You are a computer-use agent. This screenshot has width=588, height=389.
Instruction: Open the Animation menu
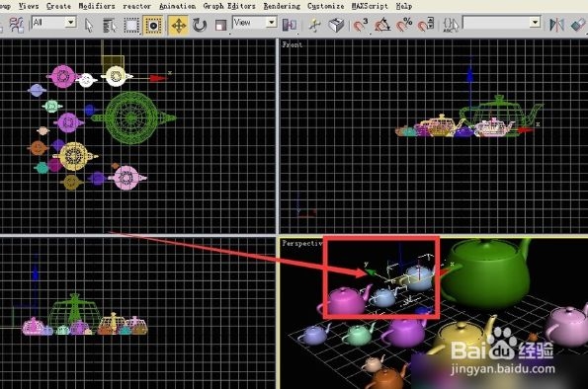click(177, 6)
